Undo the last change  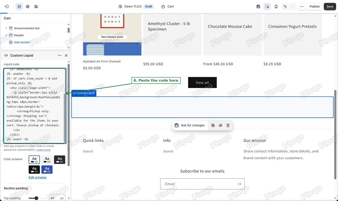pyautogui.click(x=285, y=6)
